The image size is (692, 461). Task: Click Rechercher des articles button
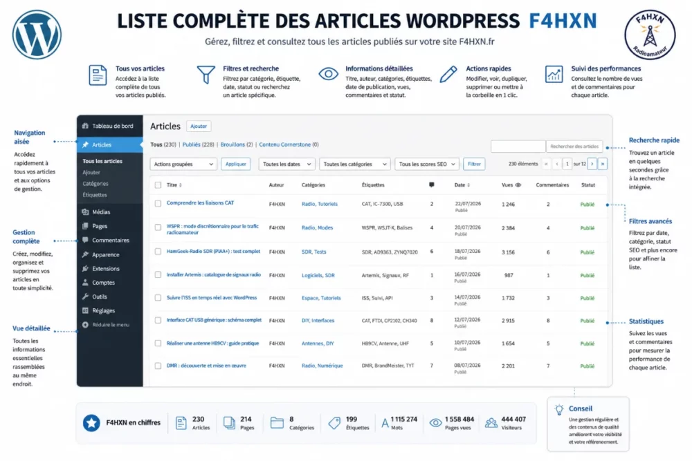tap(574, 147)
